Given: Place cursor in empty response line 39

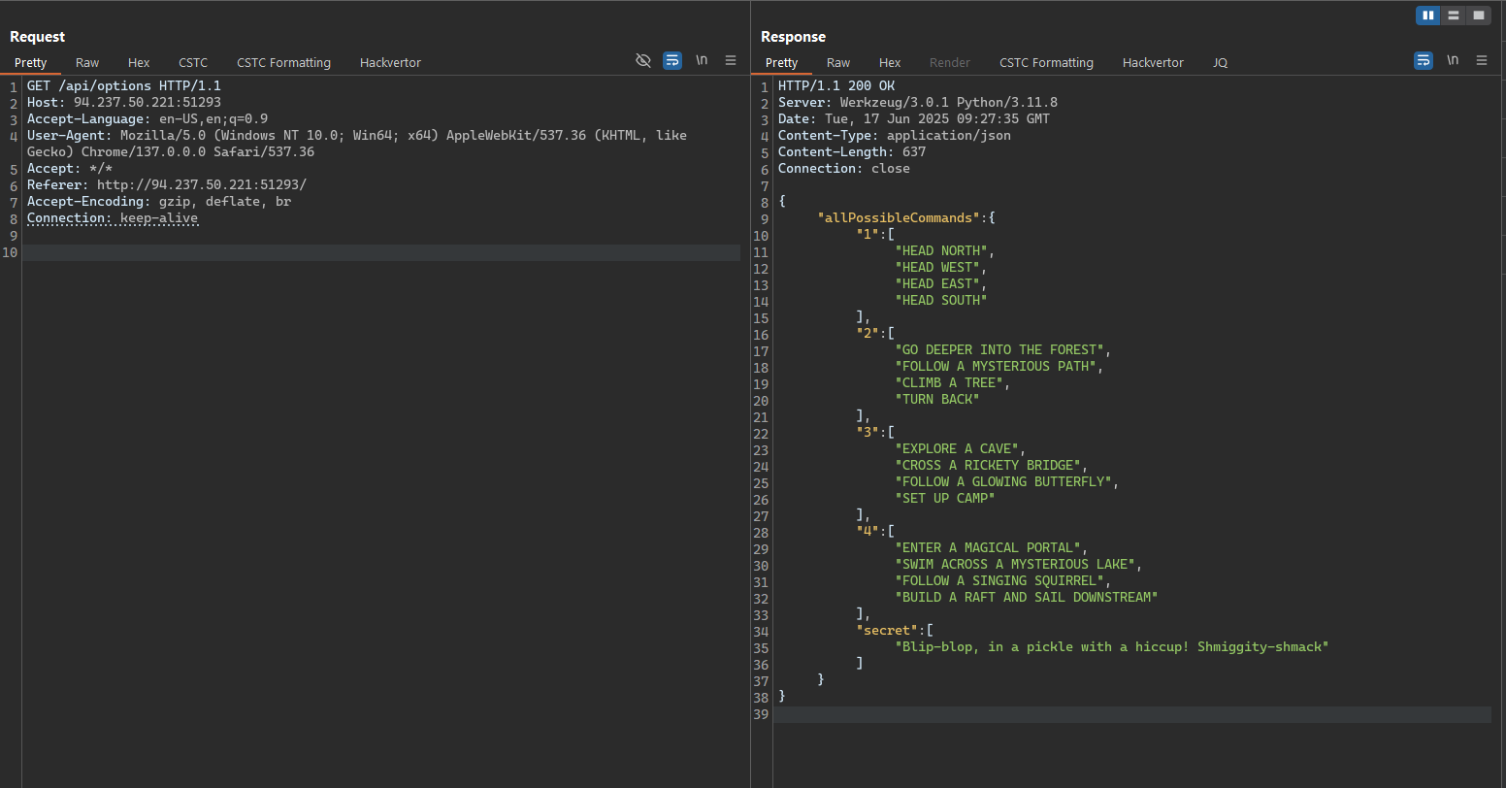Looking at the screenshot, I should (x=1132, y=714).
